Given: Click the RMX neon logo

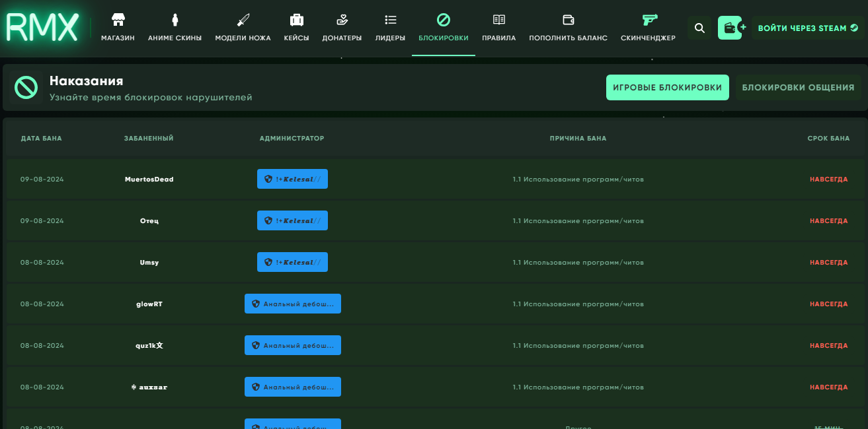Looking at the screenshot, I should (x=42, y=28).
